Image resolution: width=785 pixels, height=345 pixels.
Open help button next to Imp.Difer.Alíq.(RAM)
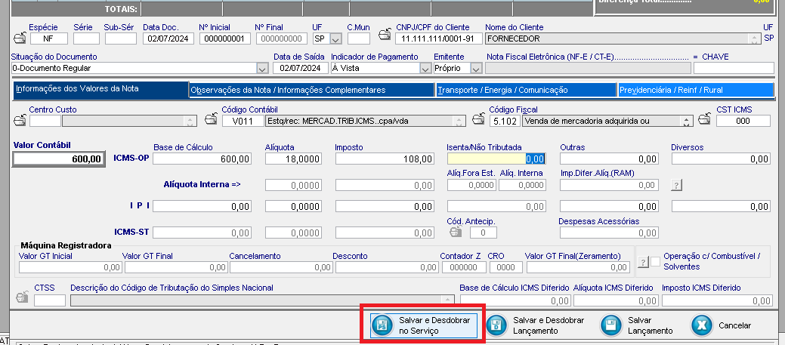pos(677,185)
